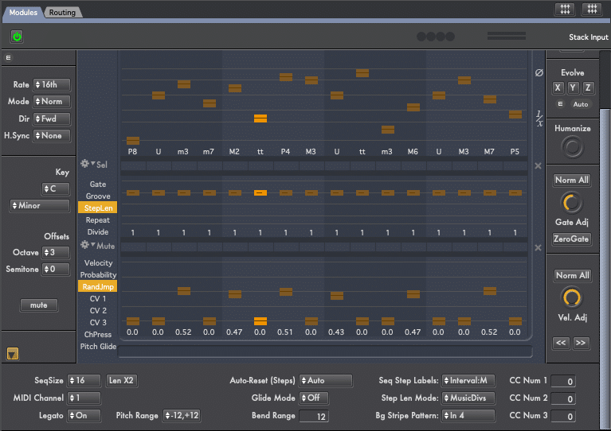Image resolution: width=611 pixels, height=431 pixels.
Task: Click the phase invert Ø icon
Action: pyautogui.click(x=539, y=72)
